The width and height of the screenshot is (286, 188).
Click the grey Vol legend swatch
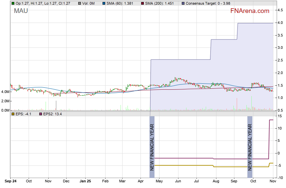(79, 3)
